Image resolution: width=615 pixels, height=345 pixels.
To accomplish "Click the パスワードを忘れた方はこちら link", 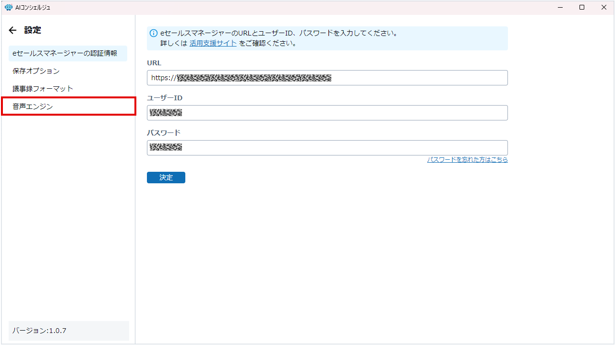I will point(467,160).
